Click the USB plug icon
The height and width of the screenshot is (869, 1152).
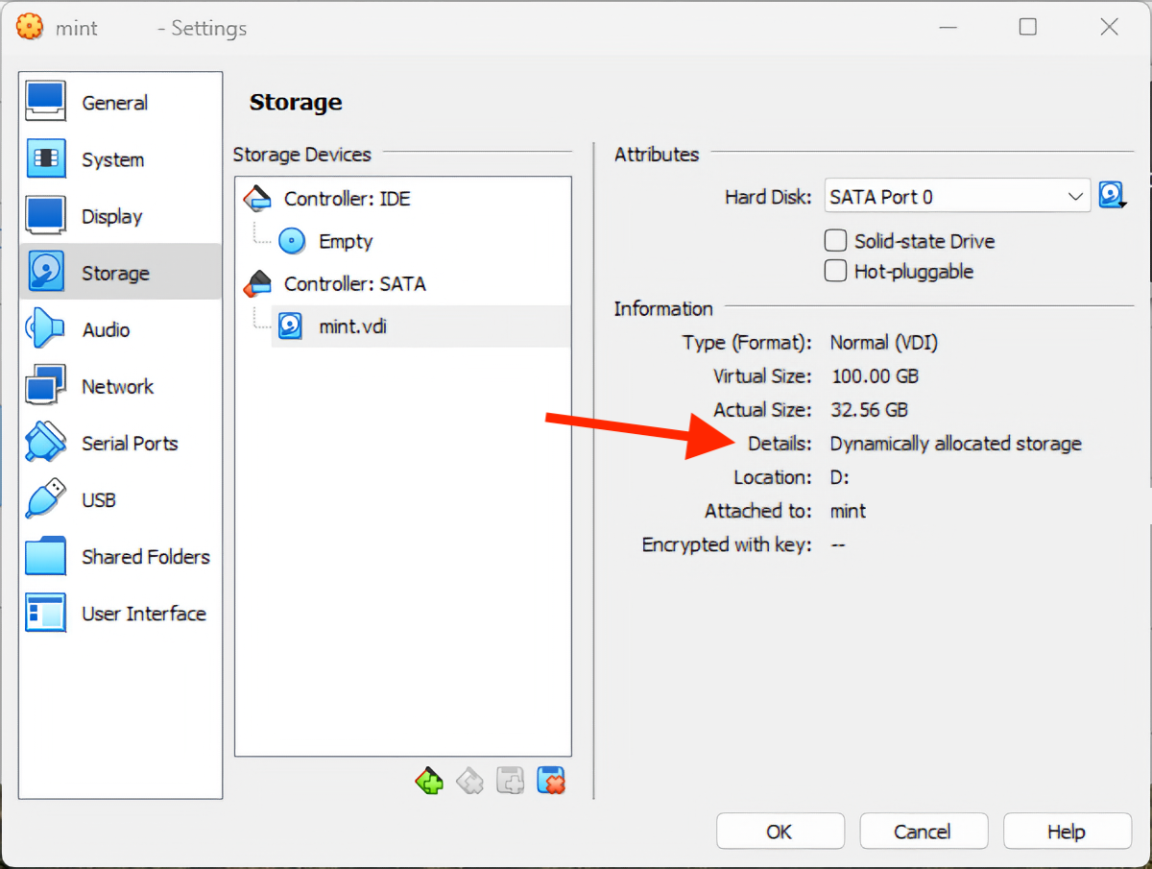tap(46, 498)
